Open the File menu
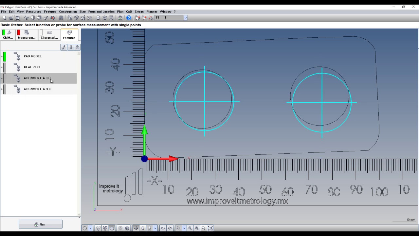Screen dimensions: 419x236 click(4, 11)
